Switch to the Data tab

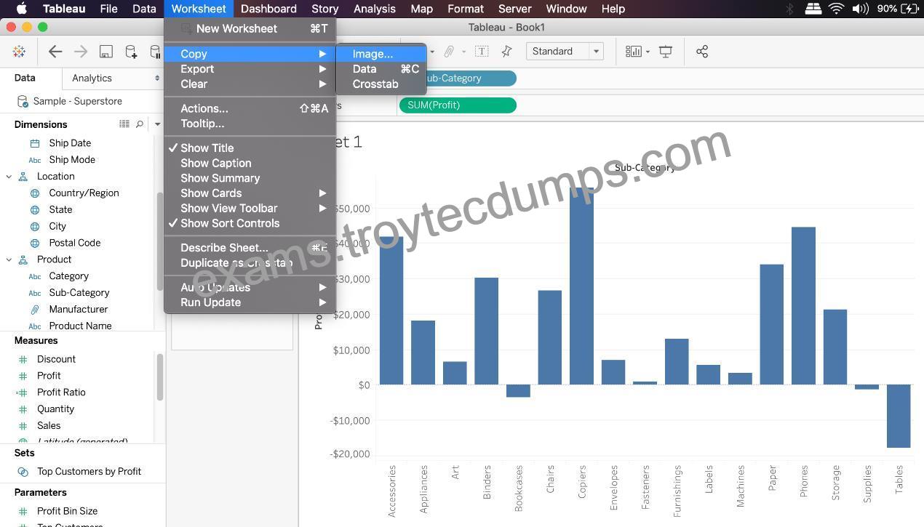(25, 78)
